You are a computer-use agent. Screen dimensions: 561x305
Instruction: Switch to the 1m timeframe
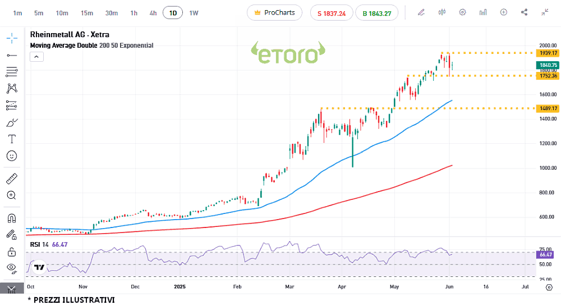(x=17, y=13)
